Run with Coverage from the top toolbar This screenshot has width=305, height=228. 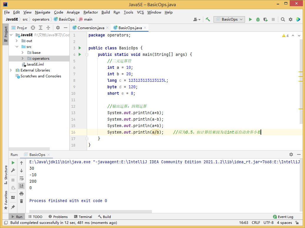[x=266, y=19]
